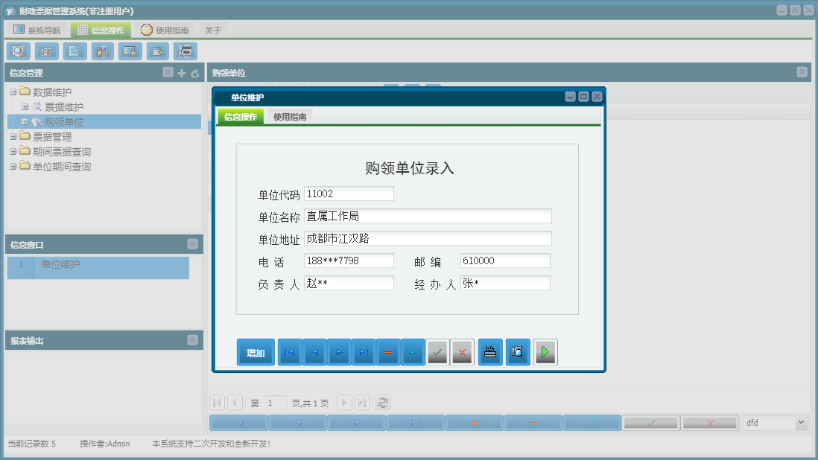The height and width of the screenshot is (460, 818).
Task: Click red X button in bottom bar
Action: (x=709, y=423)
